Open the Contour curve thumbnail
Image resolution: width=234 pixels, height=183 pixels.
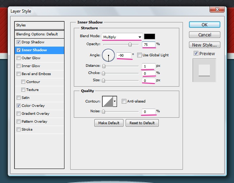point(107,101)
